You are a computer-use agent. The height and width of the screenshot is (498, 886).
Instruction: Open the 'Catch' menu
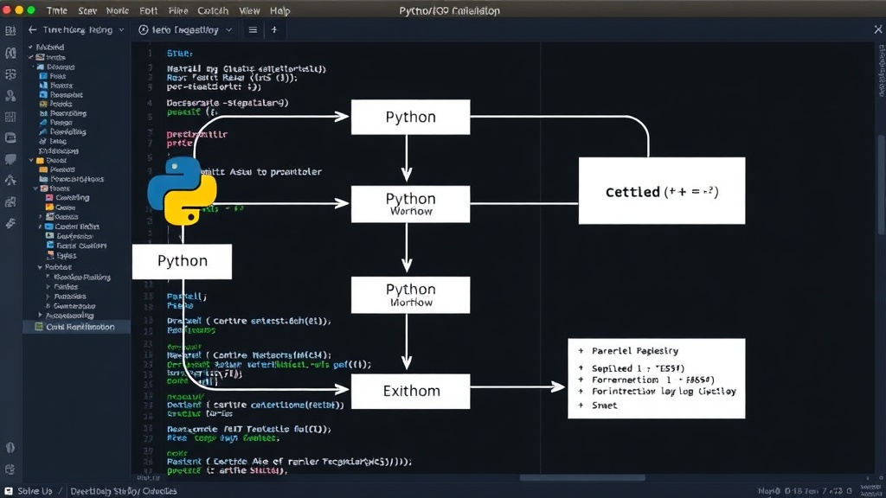213,10
